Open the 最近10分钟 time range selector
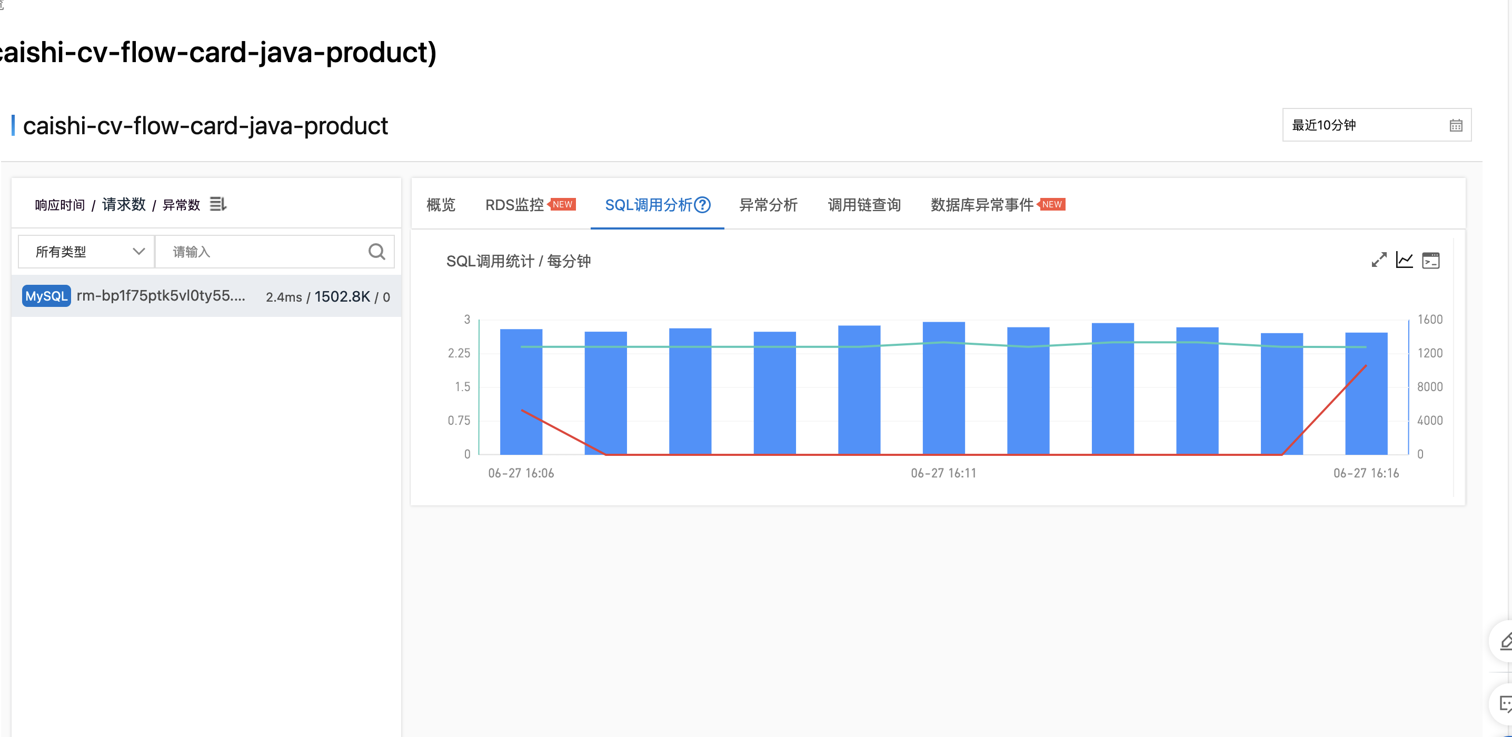 (1376, 125)
